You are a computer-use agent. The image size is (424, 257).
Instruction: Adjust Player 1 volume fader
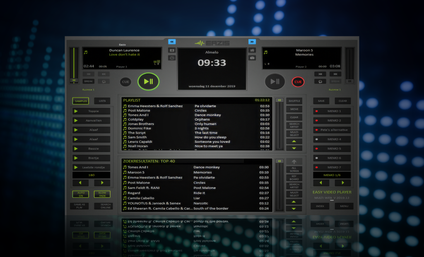point(74,81)
